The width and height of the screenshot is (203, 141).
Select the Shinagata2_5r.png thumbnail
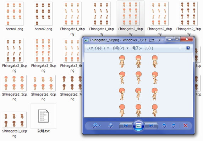(14, 83)
